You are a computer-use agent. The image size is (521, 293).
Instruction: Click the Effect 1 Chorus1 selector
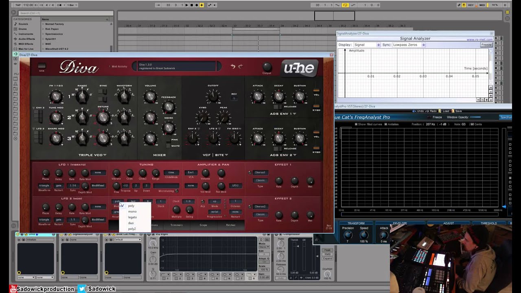(x=260, y=173)
